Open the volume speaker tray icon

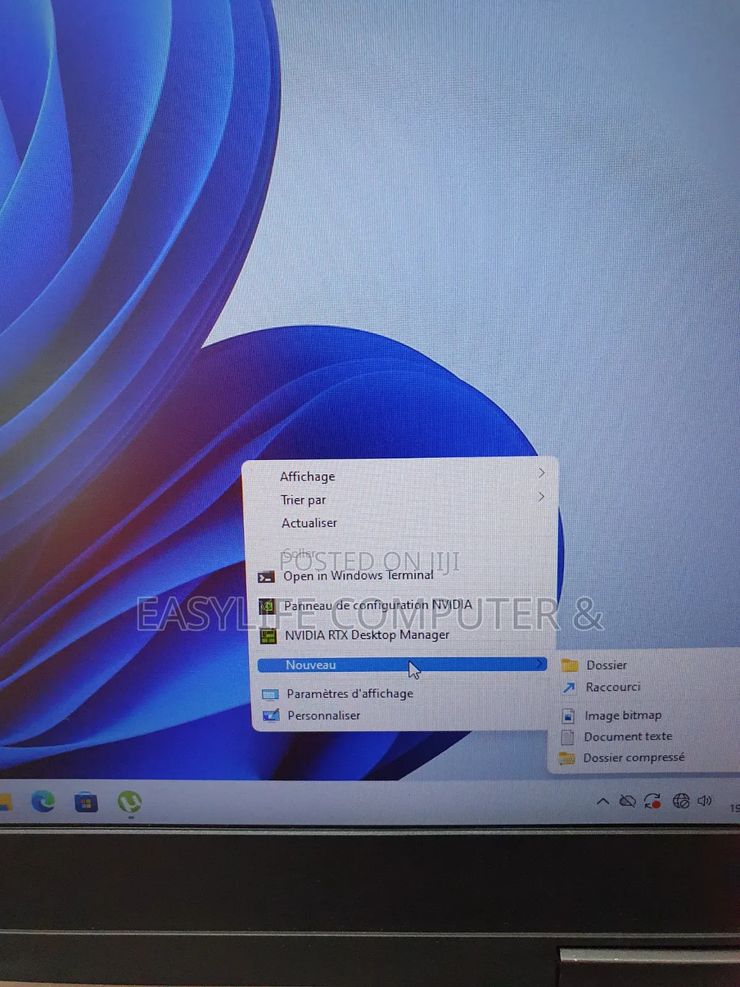pyautogui.click(x=704, y=801)
